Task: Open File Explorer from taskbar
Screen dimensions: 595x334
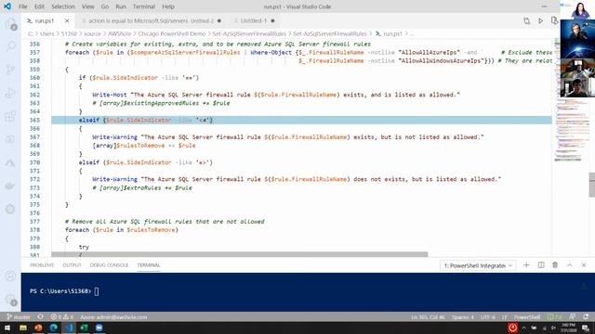Action: (23, 328)
